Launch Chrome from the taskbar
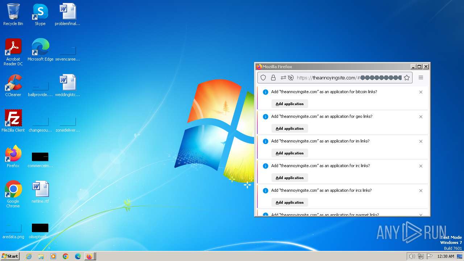 (x=66, y=256)
